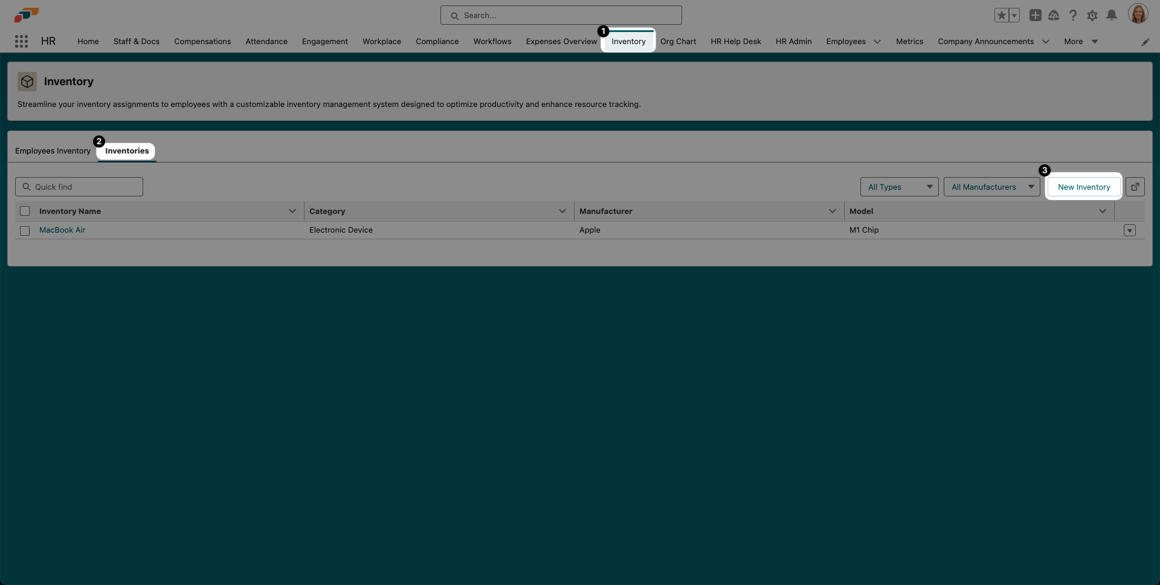Click the star favorites icon
This screenshot has width=1160, height=585.
[x=1001, y=15]
